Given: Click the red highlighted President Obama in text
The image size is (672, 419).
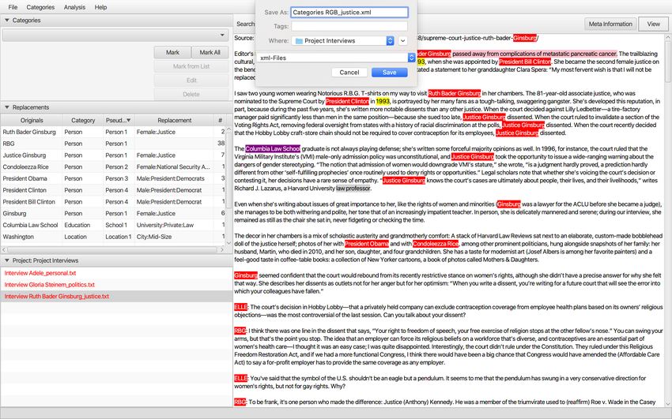Looking at the screenshot, I should point(366,244).
